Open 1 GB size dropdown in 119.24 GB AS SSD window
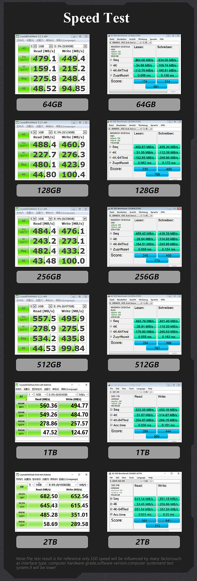197x581 pixels. pyautogui.click(x=147, y=129)
